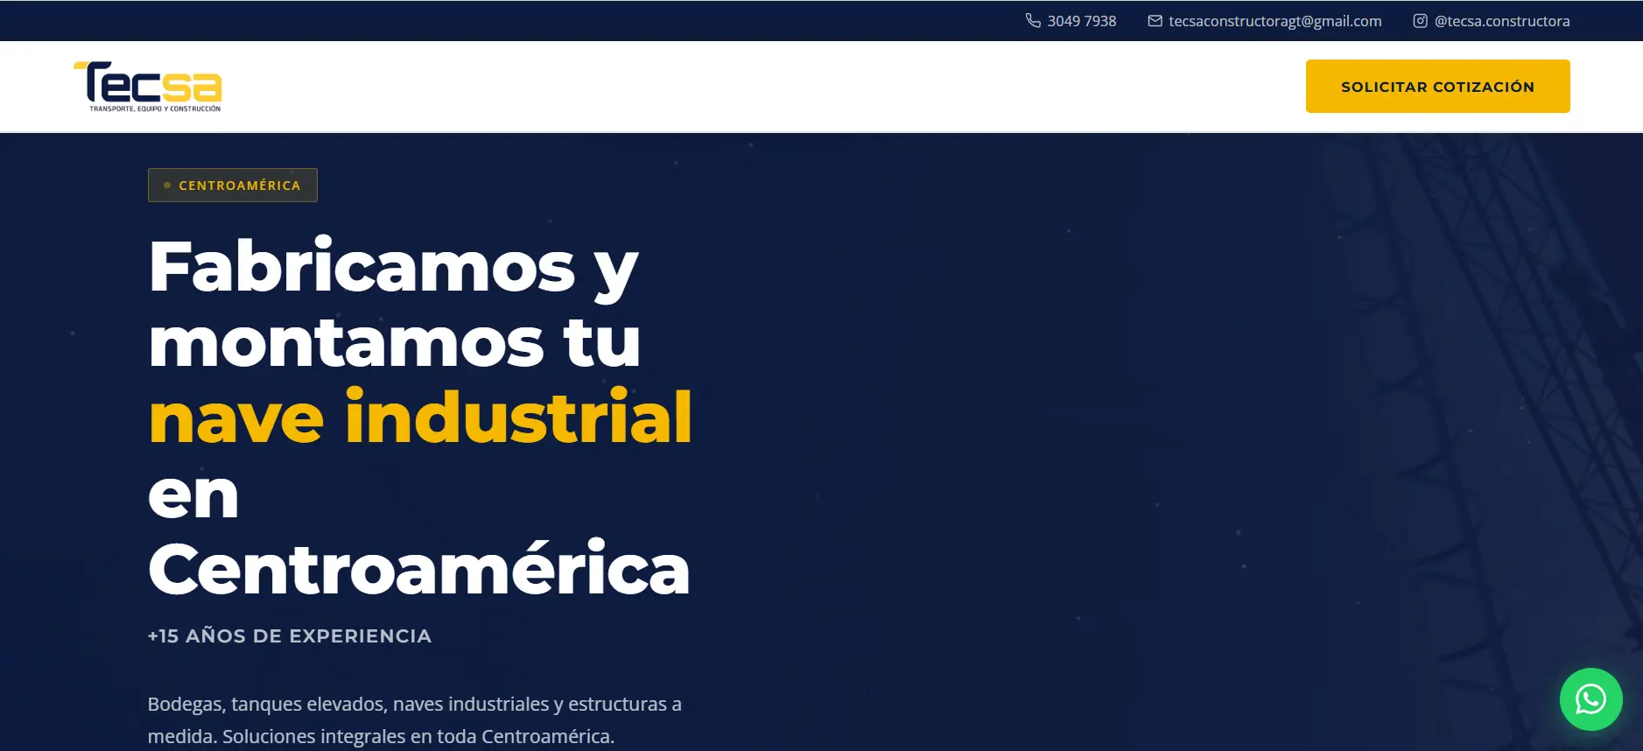Open email link tecsaconstructoragt@gmail.com
The image size is (1643, 751).
[1274, 21]
